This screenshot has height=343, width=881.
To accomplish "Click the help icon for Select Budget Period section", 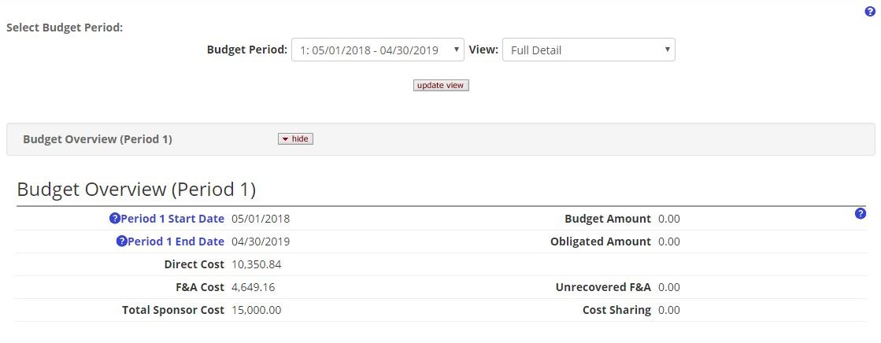I will 869,12.
